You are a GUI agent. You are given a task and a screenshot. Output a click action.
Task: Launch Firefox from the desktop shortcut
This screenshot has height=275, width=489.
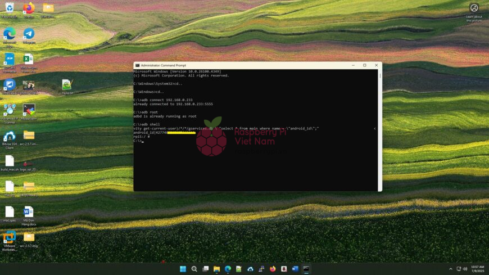tap(29, 8)
